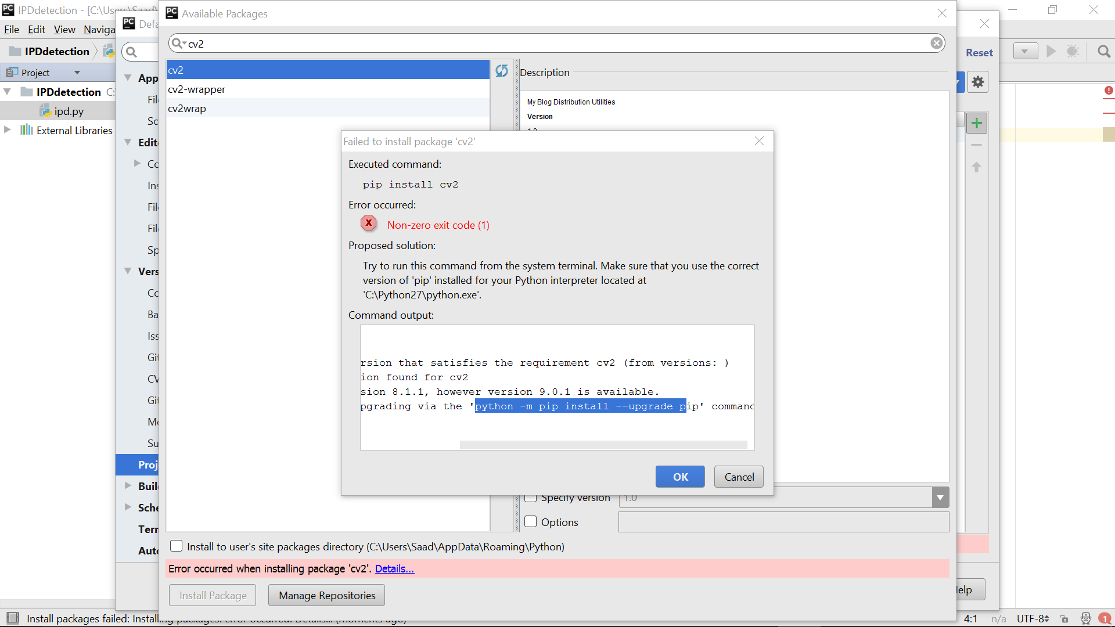
Task: Enable the Specify version checkbox
Action: click(531, 498)
